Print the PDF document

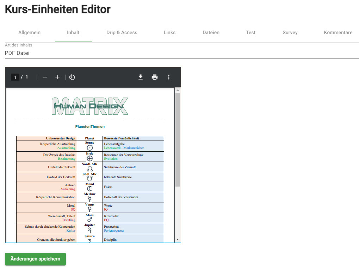155,77
